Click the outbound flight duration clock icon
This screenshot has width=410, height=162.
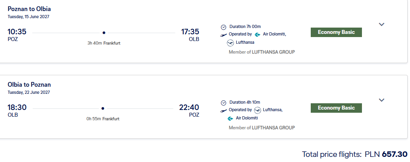(224, 27)
